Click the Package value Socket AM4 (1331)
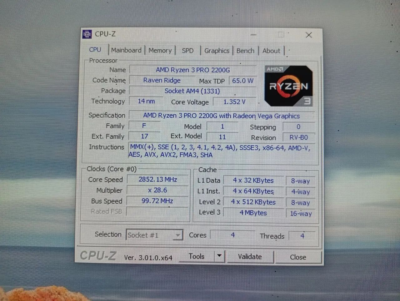 click(192, 91)
